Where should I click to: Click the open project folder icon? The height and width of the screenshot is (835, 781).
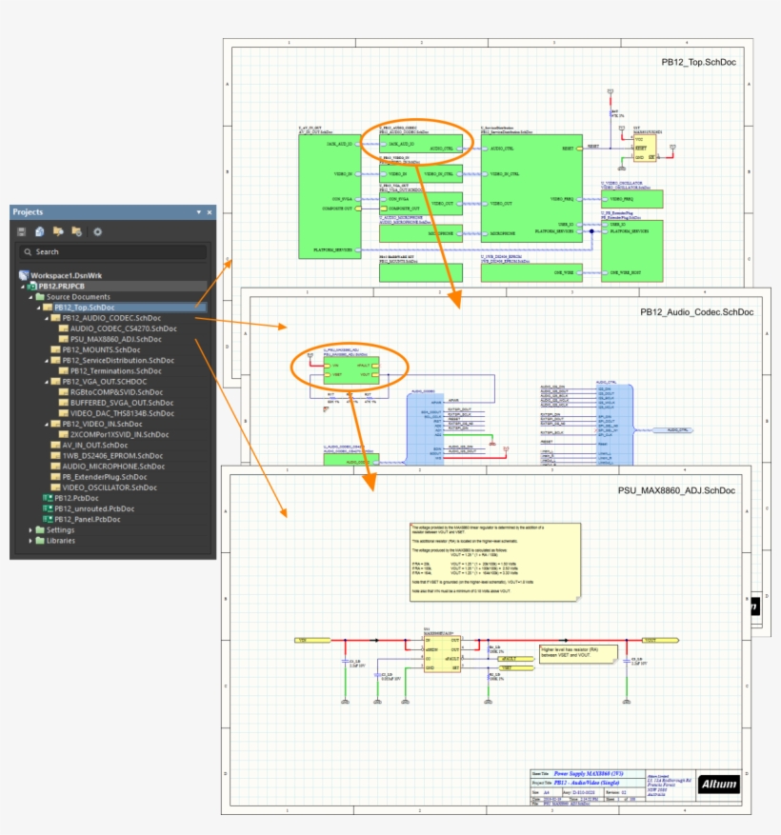pyautogui.click(x=59, y=230)
